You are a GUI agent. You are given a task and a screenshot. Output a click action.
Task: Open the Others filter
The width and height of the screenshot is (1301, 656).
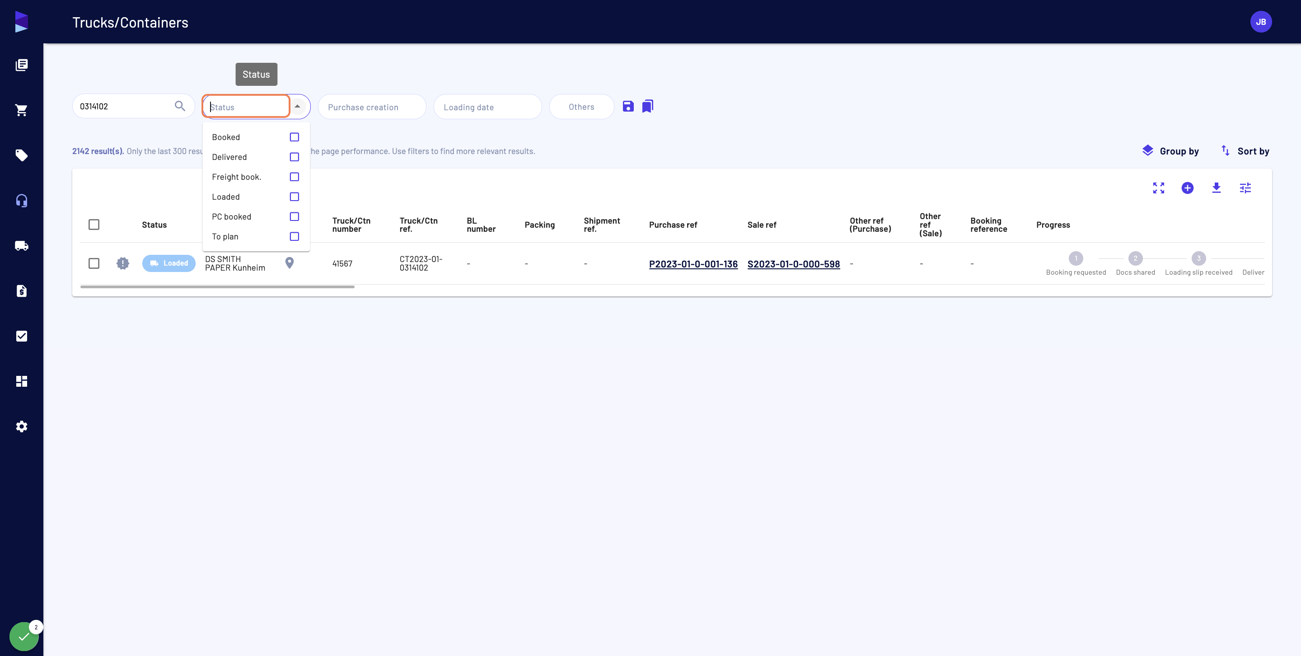tap(581, 107)
